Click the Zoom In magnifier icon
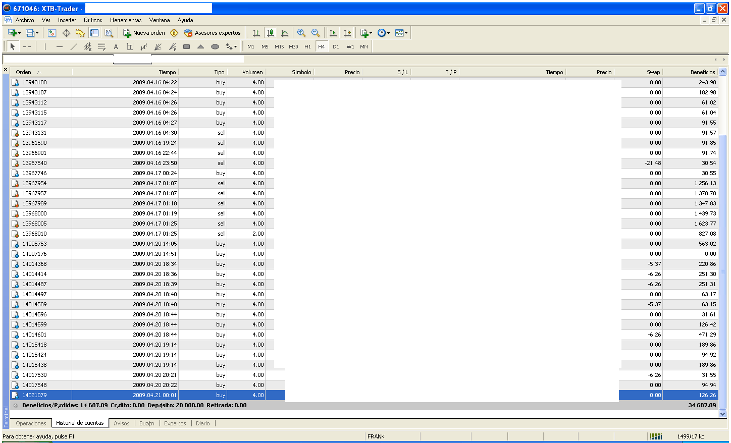The image size is (731, 443). click(x=301, y=33)
